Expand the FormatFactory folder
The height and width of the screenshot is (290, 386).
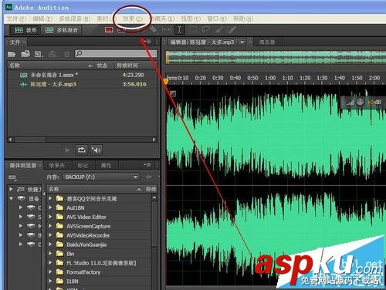50,272
